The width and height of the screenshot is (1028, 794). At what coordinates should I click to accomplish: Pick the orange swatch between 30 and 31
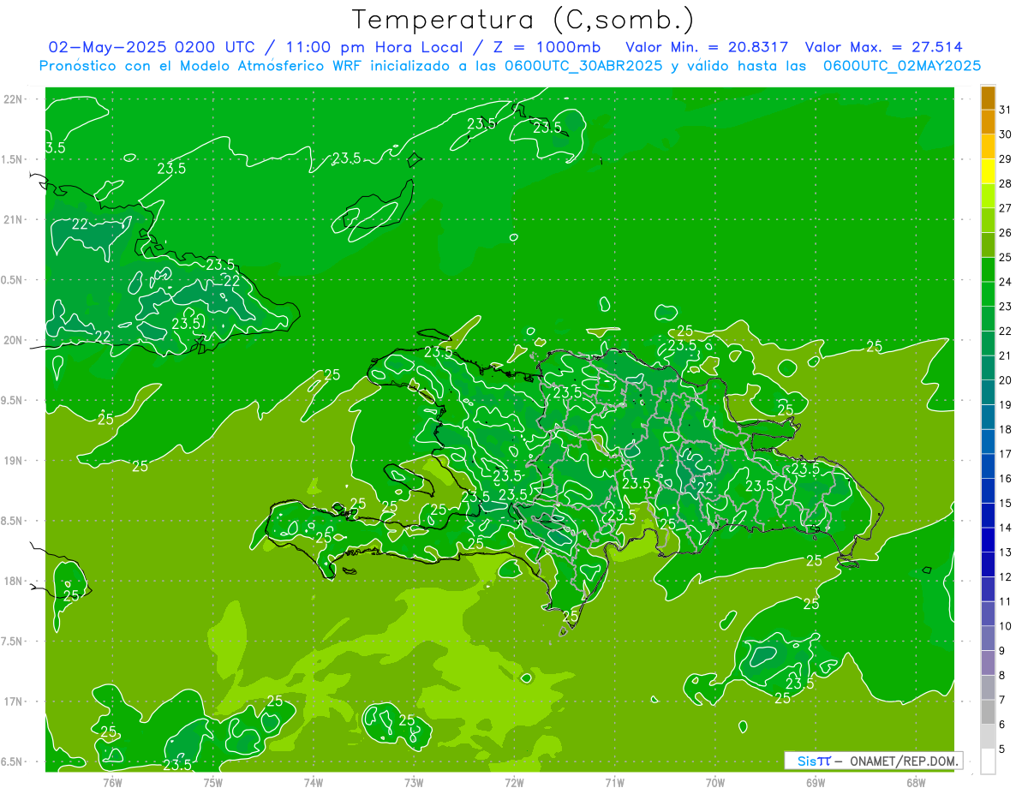coord(988,122)
